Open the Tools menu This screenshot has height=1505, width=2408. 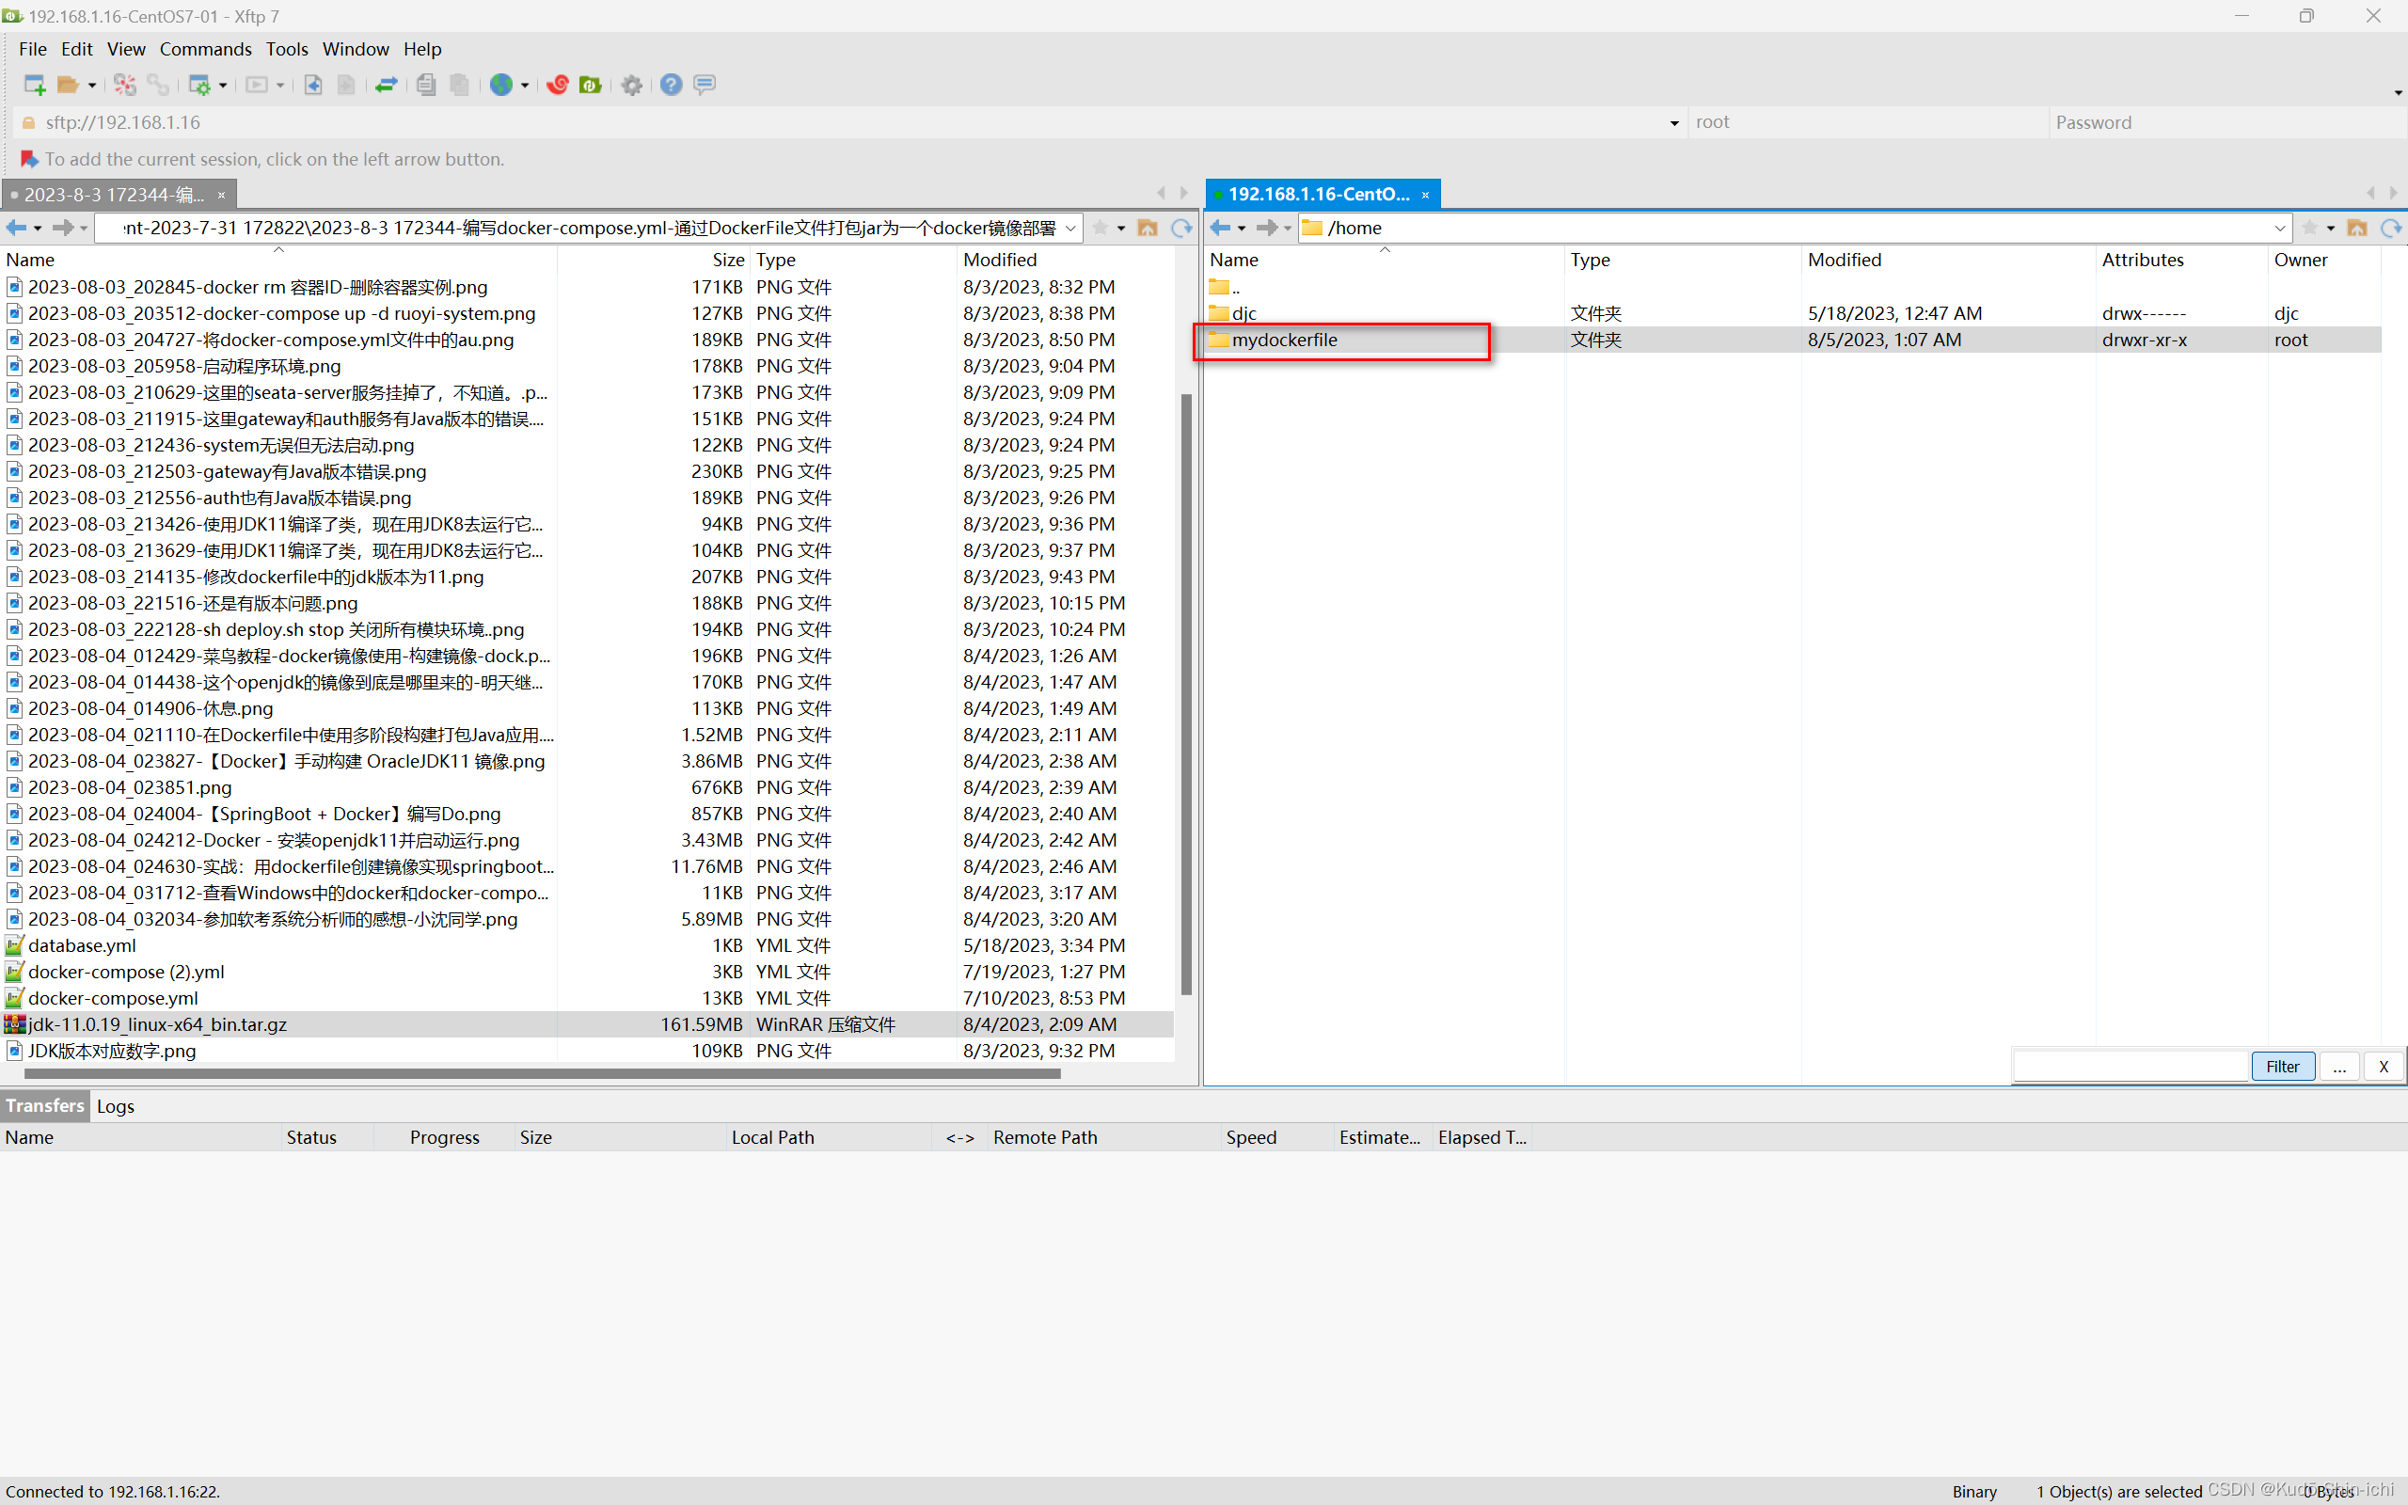287,49
